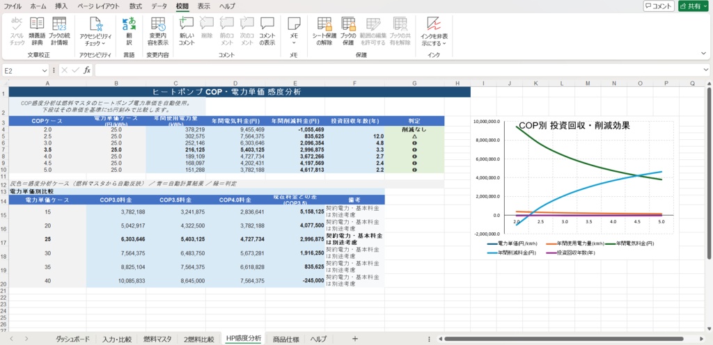Open the メモ notes menu
The image size is (713, 345).
point(294,31)
